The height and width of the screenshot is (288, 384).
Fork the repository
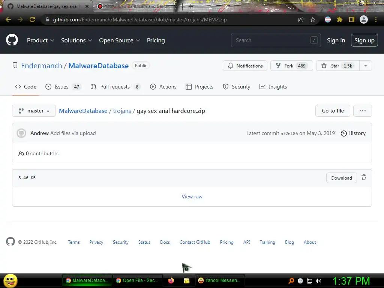[291, 66]
